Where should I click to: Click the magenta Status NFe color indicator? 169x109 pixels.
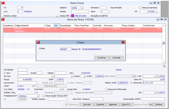(73, 16)
